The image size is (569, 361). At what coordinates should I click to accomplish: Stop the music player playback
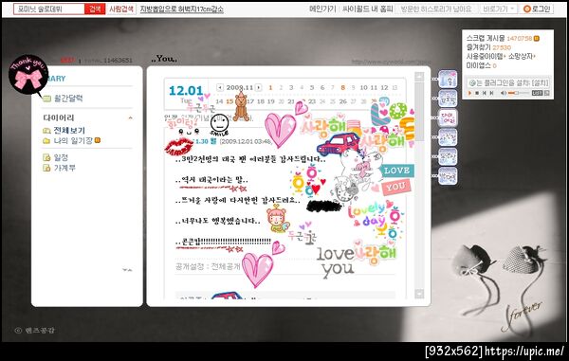pos(477,93)
